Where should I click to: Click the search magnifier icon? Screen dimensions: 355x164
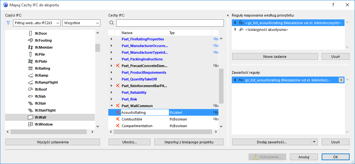coord(111,23)
